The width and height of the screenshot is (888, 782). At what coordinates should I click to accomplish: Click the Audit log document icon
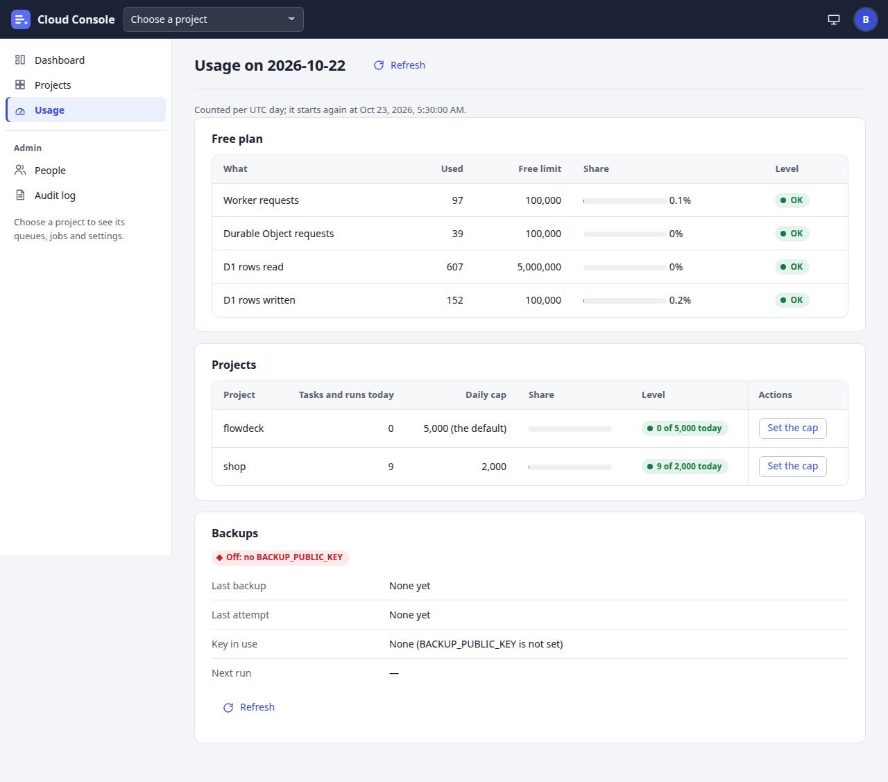tap(20, 195)
